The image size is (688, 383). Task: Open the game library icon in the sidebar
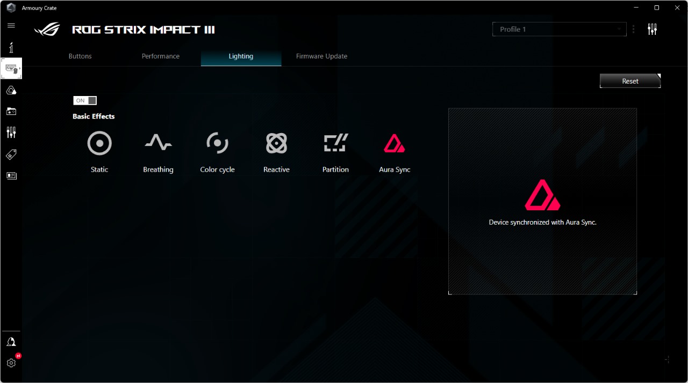point(11,112)
